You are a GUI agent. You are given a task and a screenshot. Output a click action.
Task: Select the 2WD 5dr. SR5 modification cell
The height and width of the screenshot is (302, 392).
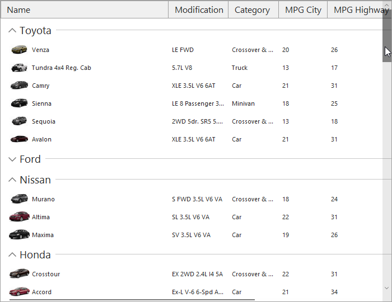coord(197,121)
